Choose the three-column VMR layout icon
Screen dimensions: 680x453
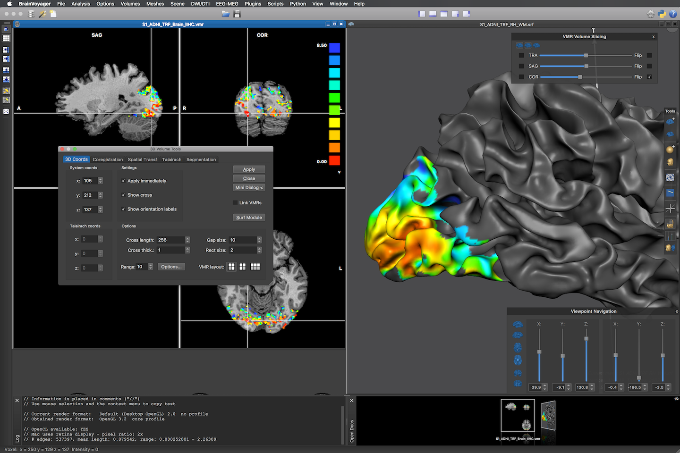[x=255, y=267]
